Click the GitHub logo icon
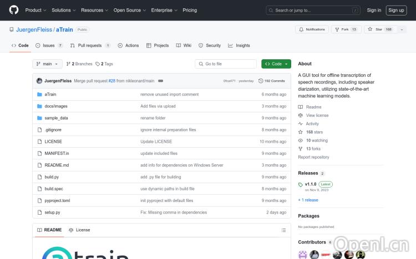This screenshot has width=416, height=259. tap(14, 10)
